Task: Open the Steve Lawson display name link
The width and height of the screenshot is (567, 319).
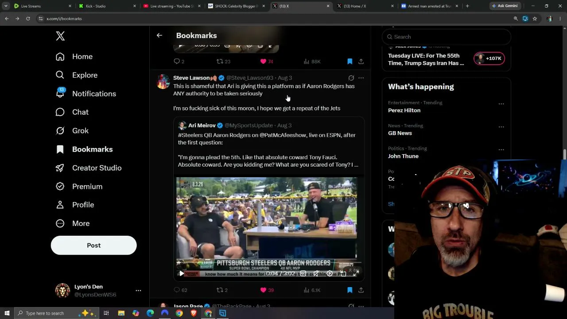Action: point(191,78)
